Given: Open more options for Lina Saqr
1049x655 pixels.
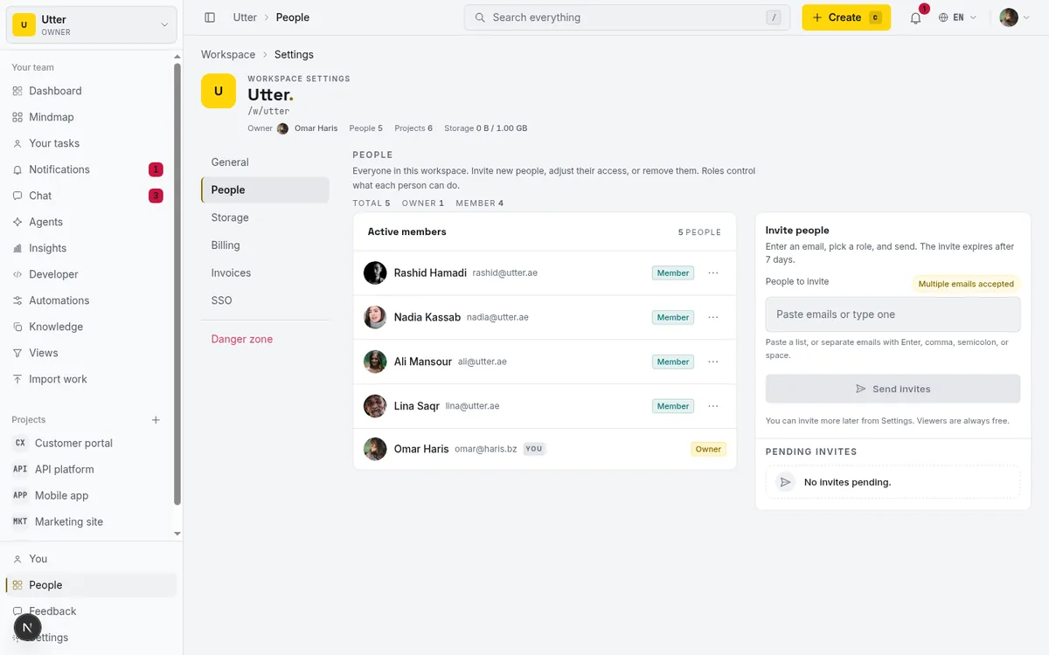Looking at the screenshot, I should coord(713,406).
